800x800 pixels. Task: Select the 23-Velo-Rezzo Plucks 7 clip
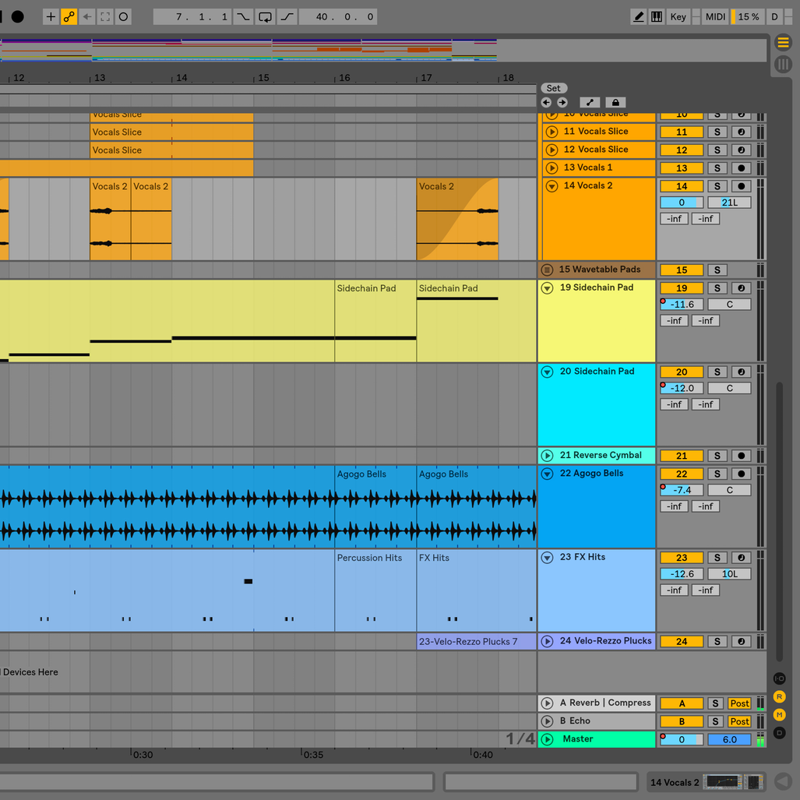[x=477, y=641]
